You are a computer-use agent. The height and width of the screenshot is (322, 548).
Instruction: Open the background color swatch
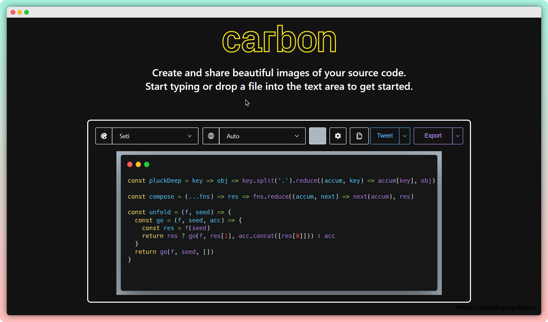(x=318, y=136)
